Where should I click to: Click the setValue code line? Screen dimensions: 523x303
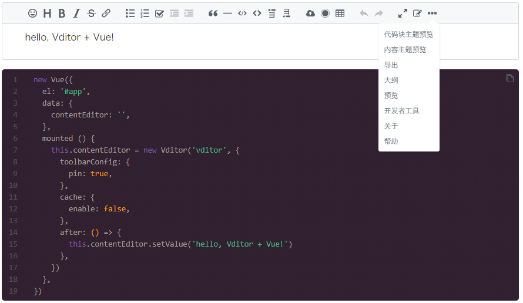tap(180, 244)
